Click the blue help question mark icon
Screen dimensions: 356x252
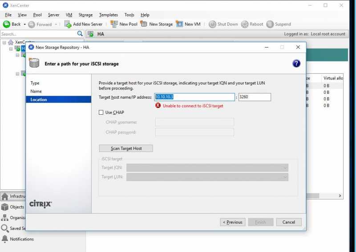tap(296, 64)
